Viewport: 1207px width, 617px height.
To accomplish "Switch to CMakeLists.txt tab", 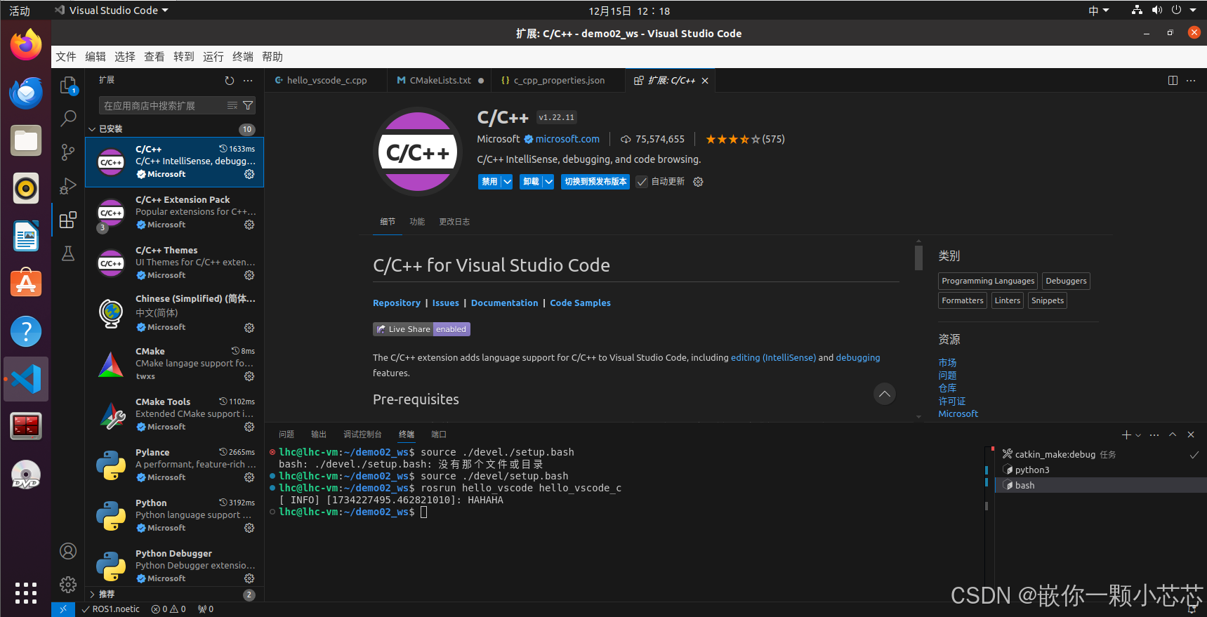I will click(440, 81).
